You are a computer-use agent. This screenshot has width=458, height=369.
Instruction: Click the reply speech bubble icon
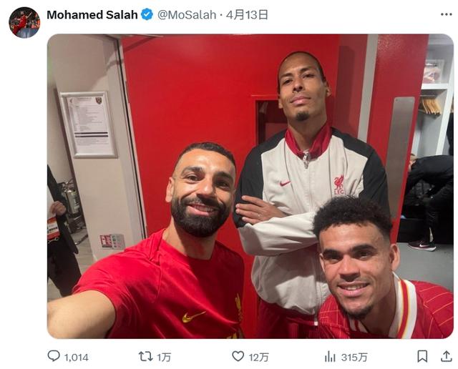pos(54,356)
